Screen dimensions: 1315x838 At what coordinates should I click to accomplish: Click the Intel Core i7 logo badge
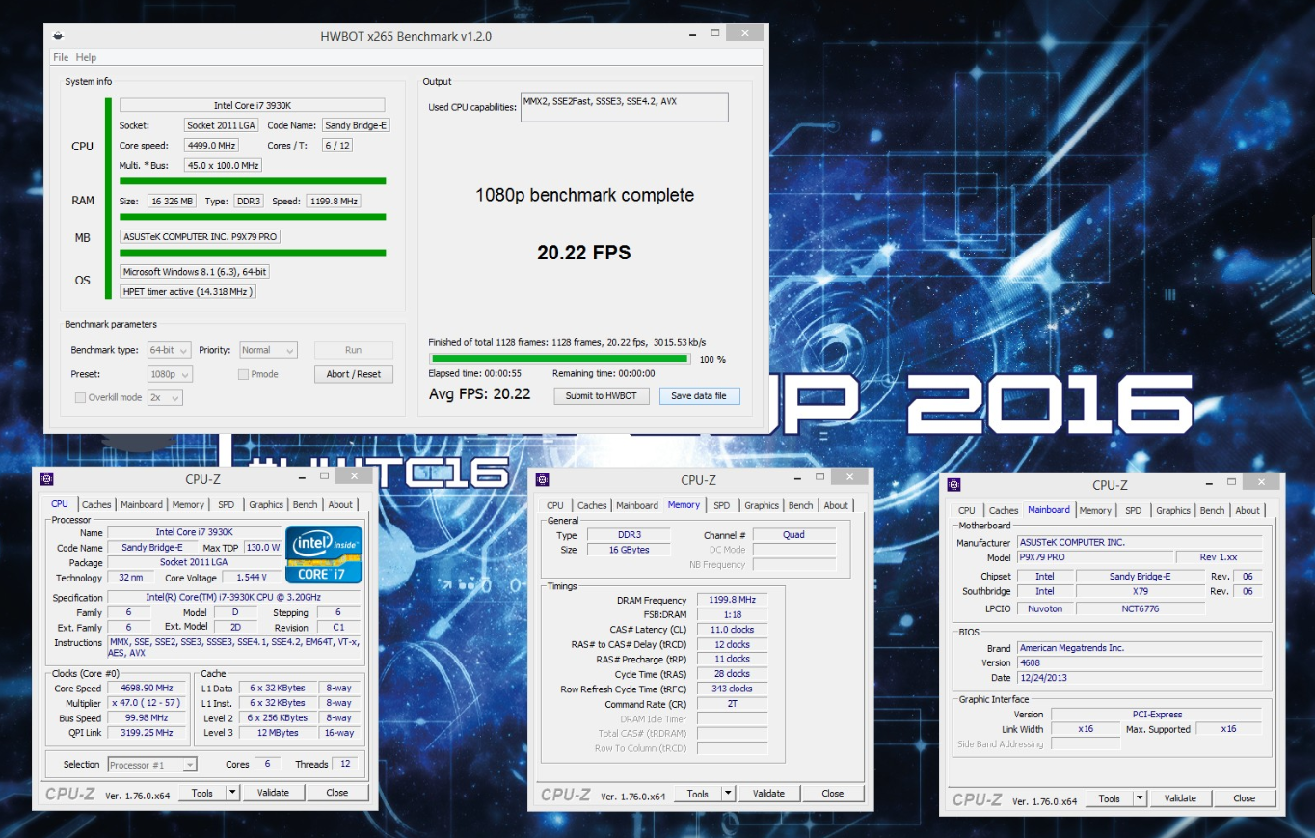(x=324, y=554)
